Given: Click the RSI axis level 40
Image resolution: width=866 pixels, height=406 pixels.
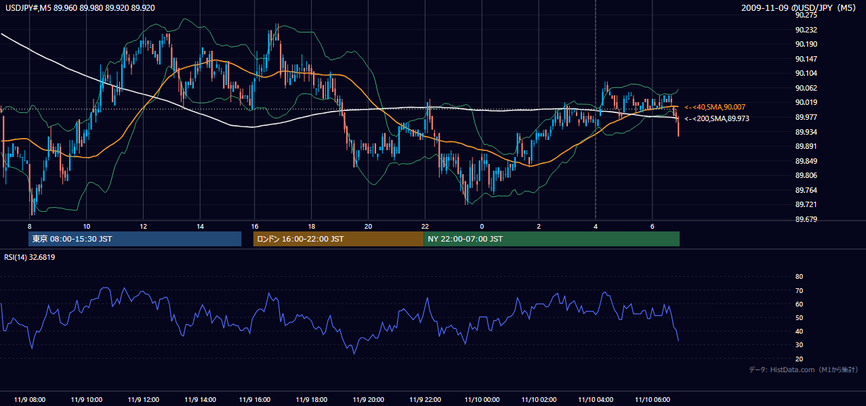Looking at the screenshot, I should 799,331.
